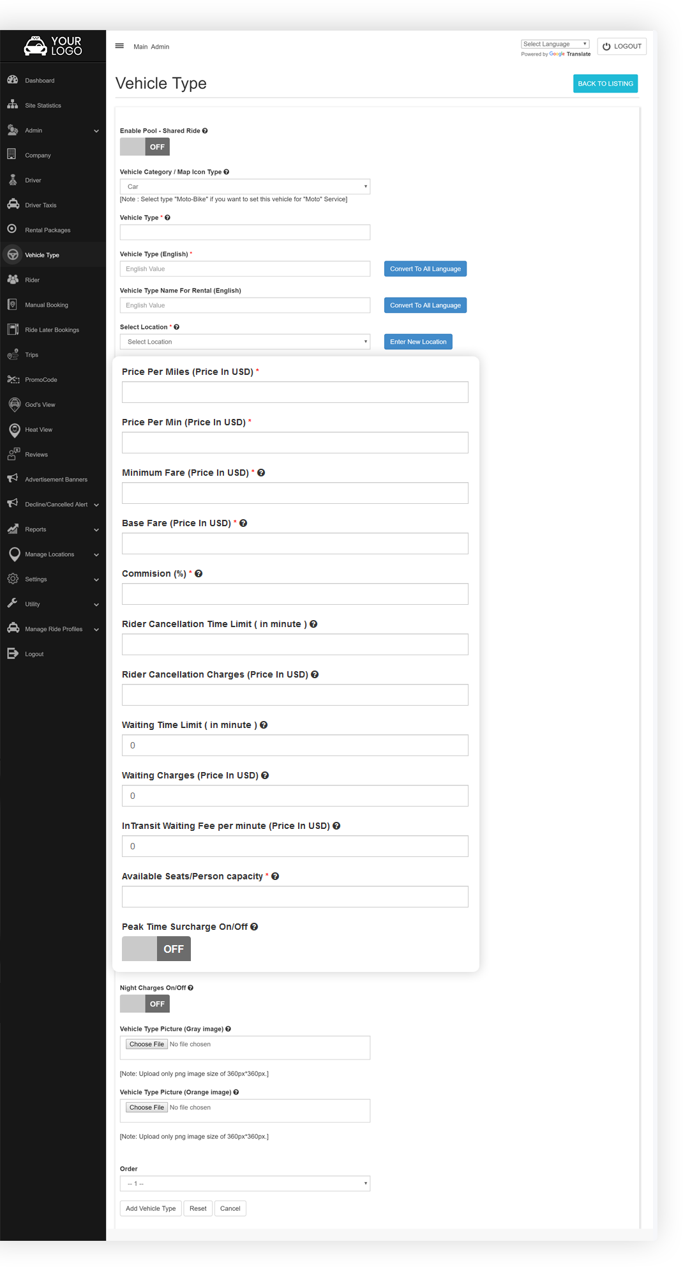Screen dimensions: 683x1267
Task: Open the Select Location dropdown
Action: [x=245, y=342]
